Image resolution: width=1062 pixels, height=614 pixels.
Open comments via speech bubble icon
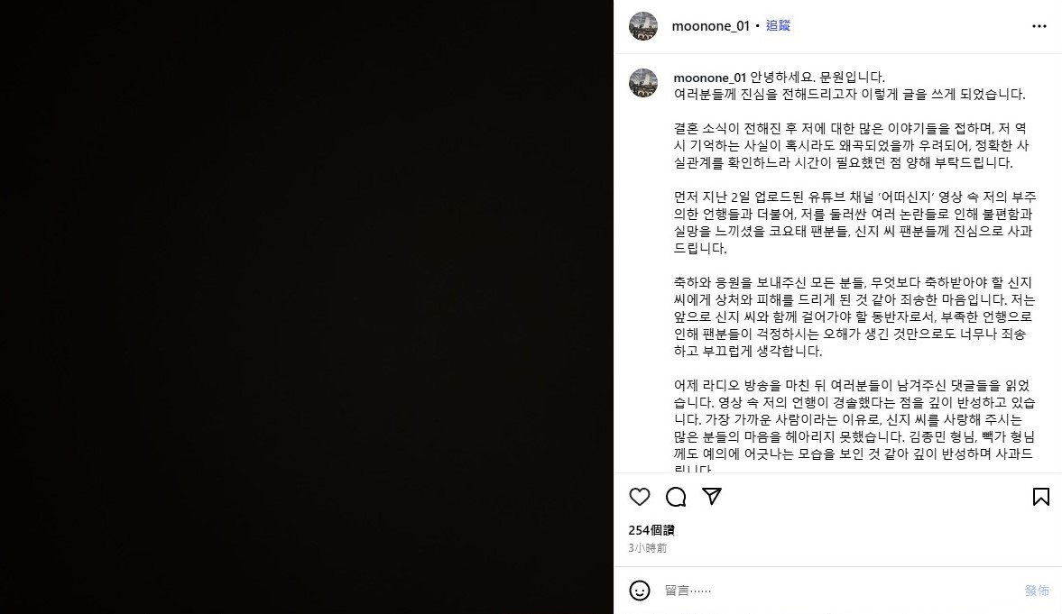coord(676,497)
